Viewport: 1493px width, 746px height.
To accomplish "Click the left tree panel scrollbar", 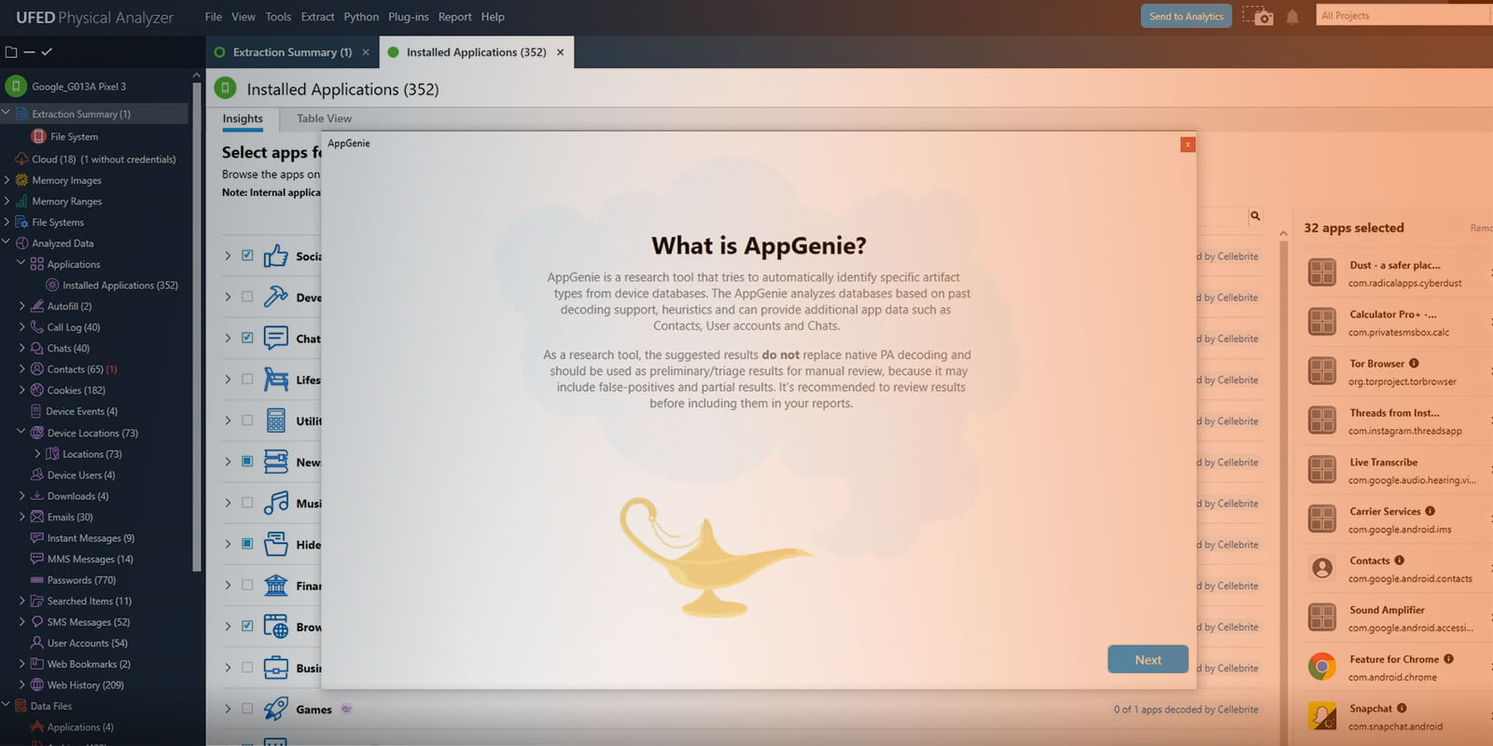I will click(x=196, y=326).
